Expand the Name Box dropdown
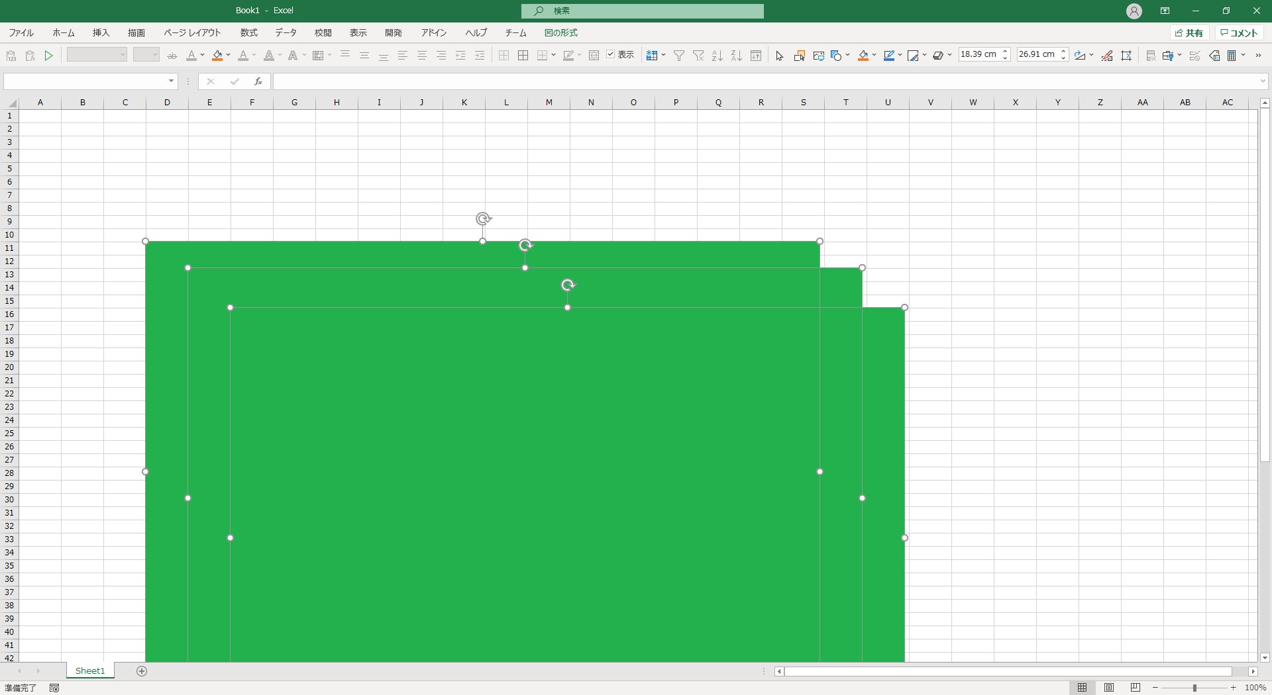The width and height of the screenshot is (1272, 695). [x=171, y=81]
